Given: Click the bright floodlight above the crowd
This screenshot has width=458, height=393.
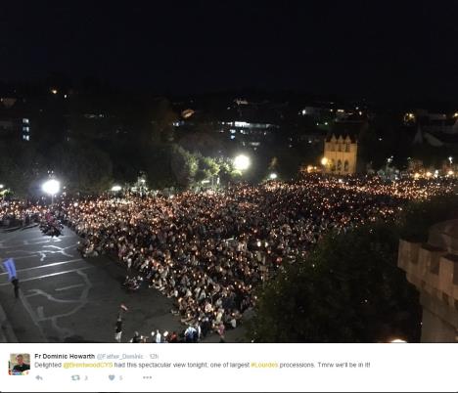Looking at the screenshot, I should pyautogui.click(x=242, y=162).
